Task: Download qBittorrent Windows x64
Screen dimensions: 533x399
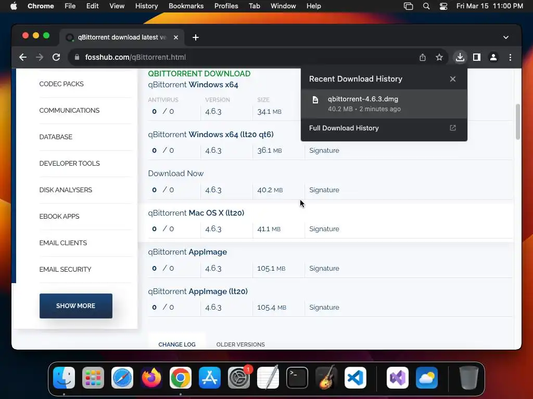Action: [x=193, y=85]
